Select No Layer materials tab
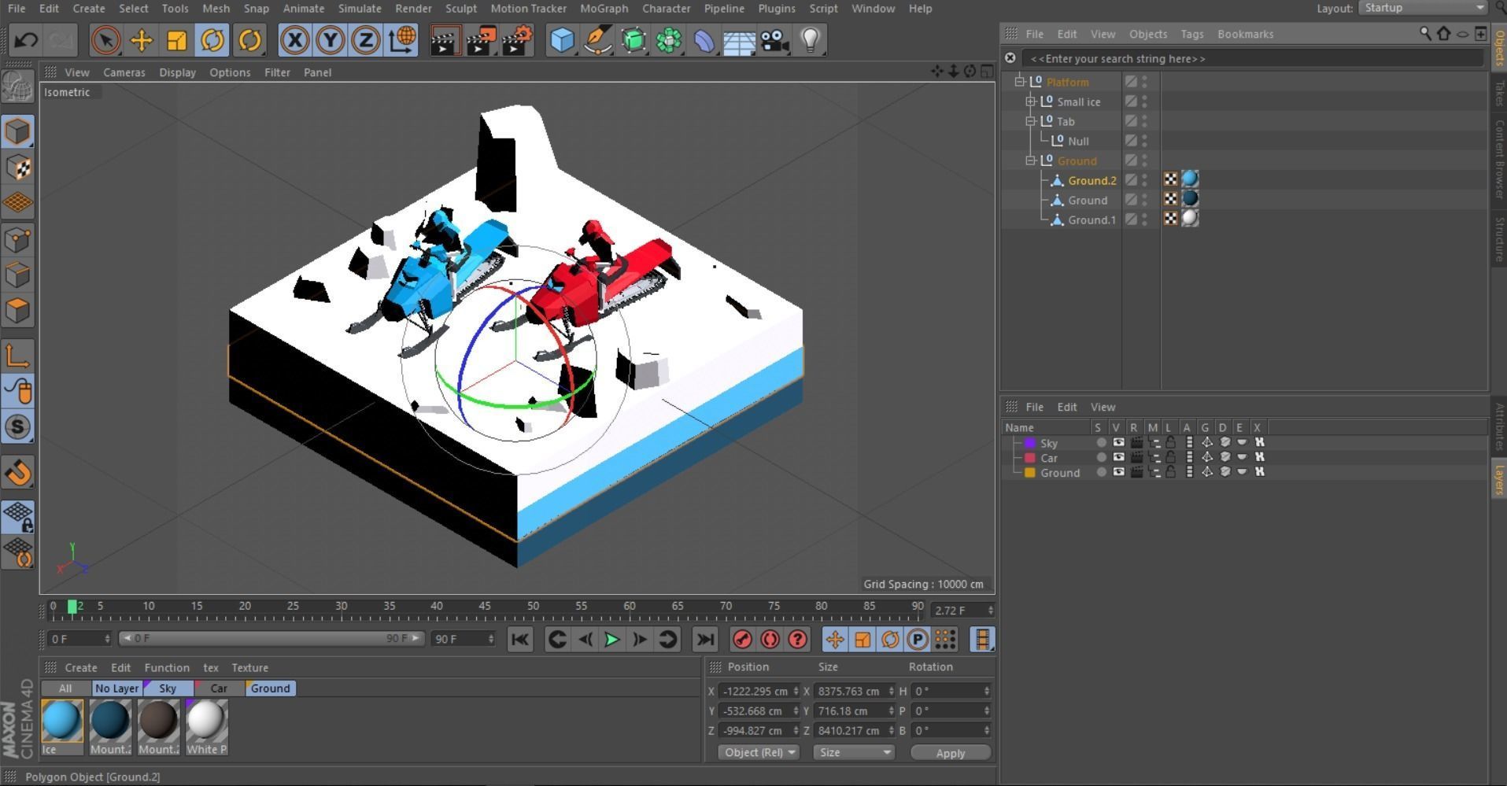The width and height of the screenshot is (1507, 786). [x=116, y=688]
